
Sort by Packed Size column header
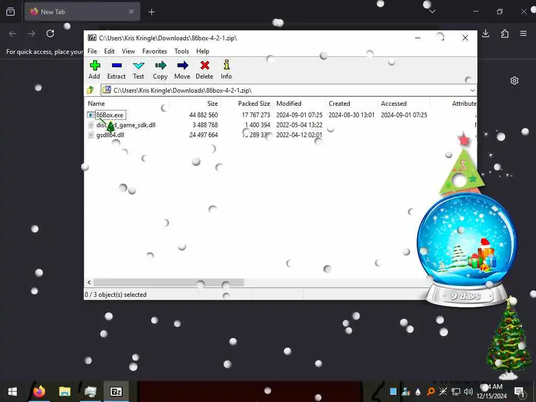(254, 104)
